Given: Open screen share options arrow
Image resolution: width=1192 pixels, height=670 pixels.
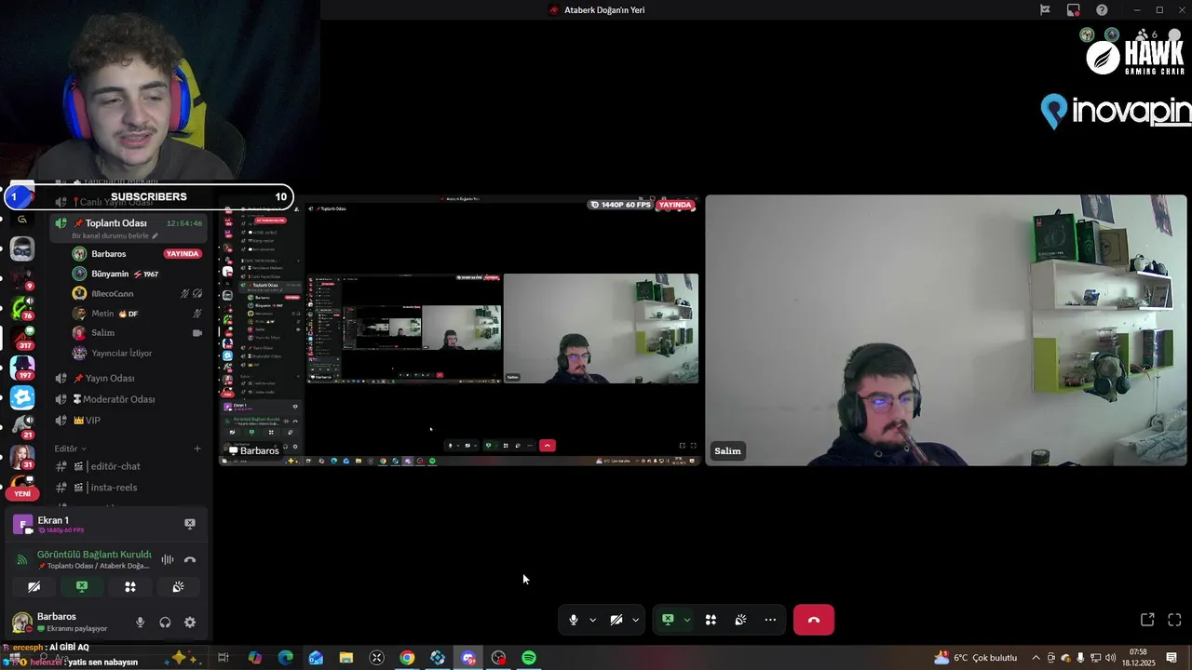Looking at the screenshot, I should 687,620.
